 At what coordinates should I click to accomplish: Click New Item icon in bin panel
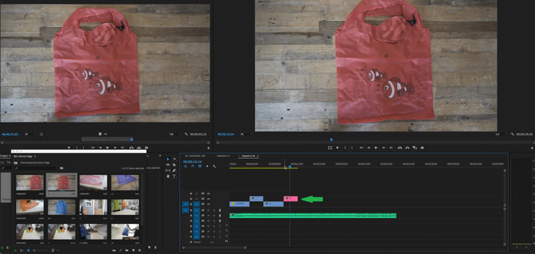coord(133,250)
